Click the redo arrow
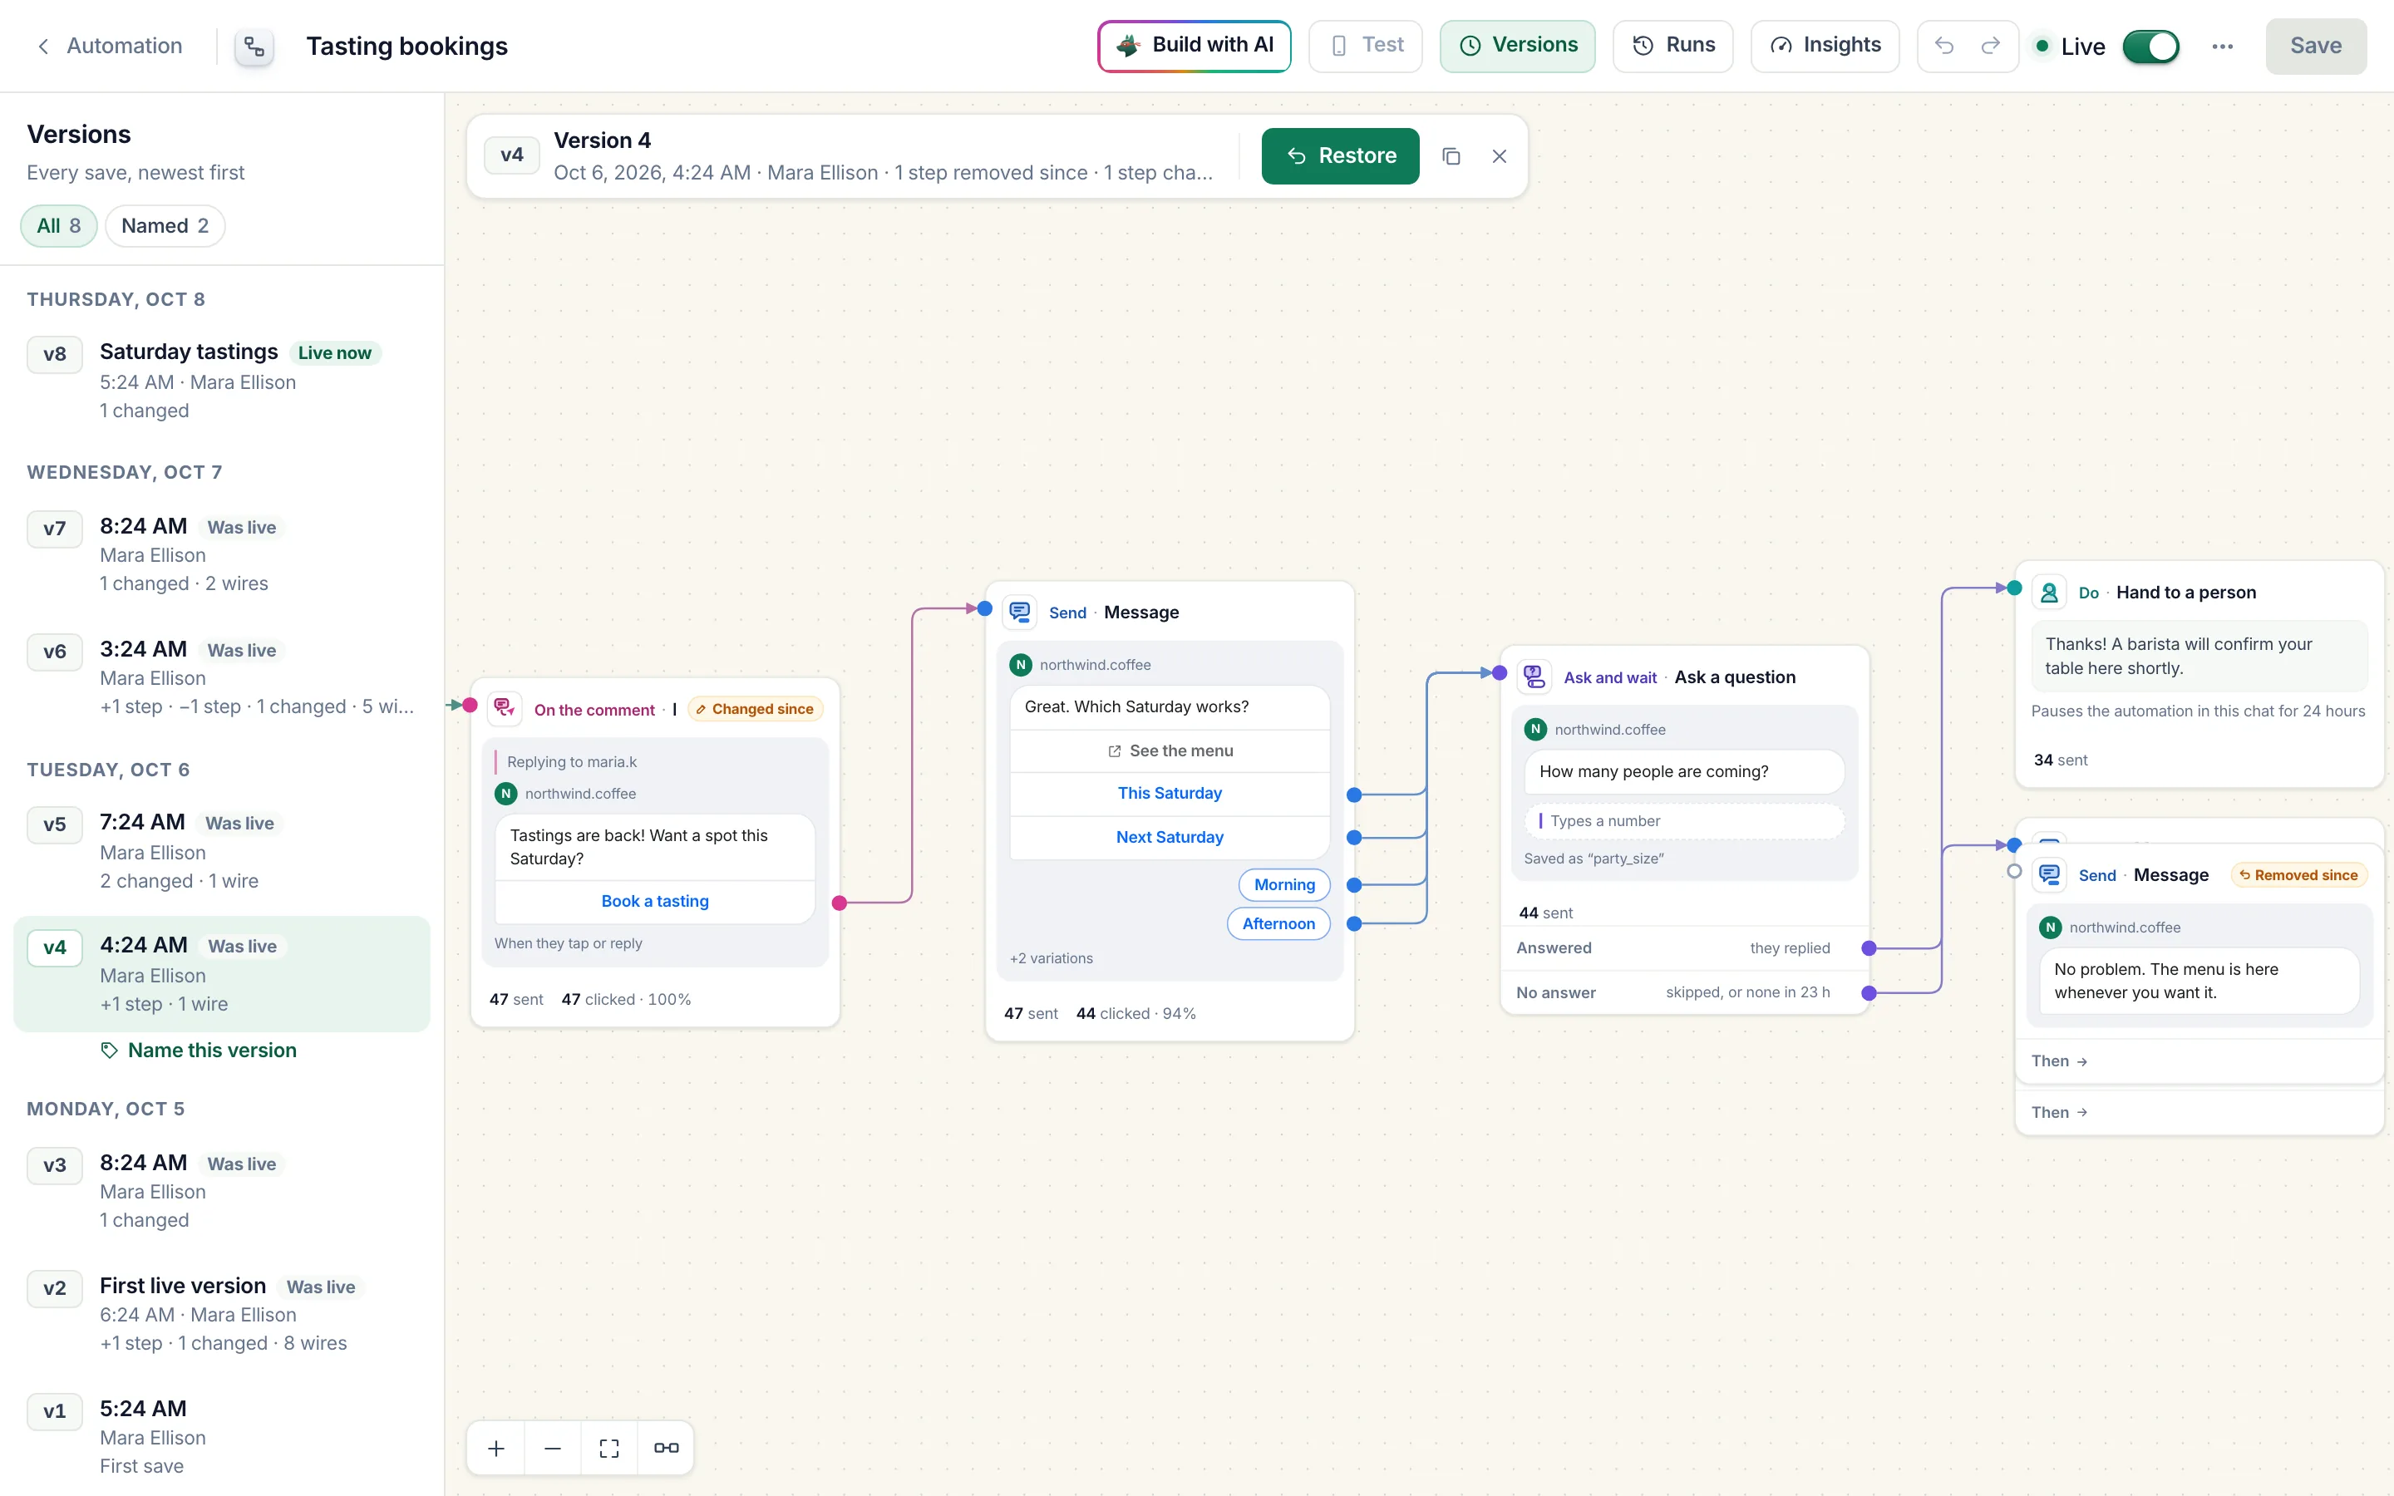 1990,46
